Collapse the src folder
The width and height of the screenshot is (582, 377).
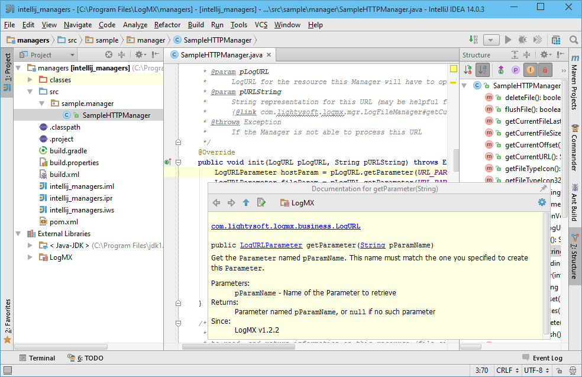(x=30, y=91)
